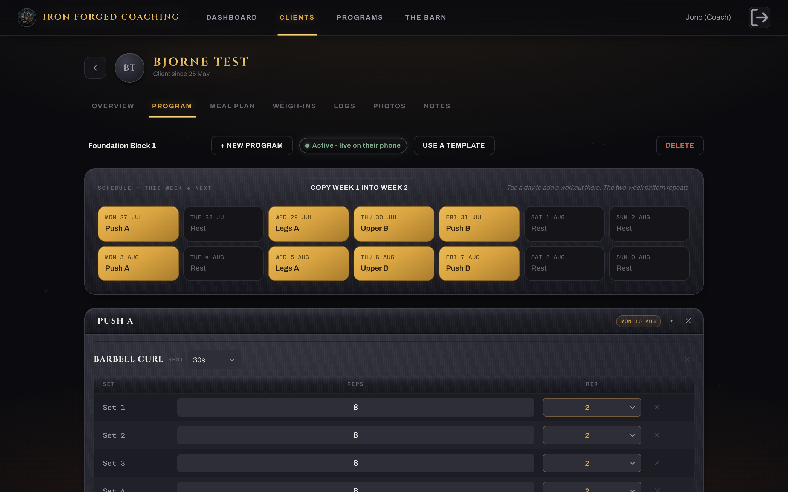Switch to the Meal Plan tab
The height and width of the screenshot is (492, 788).
(232, 106)
